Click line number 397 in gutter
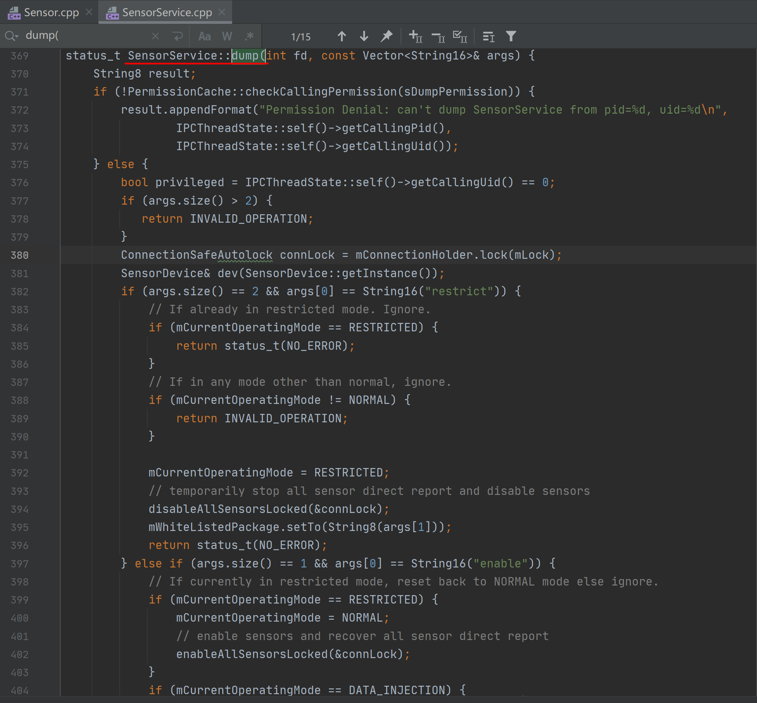757x703 pixels. click(x=20, y=564)
